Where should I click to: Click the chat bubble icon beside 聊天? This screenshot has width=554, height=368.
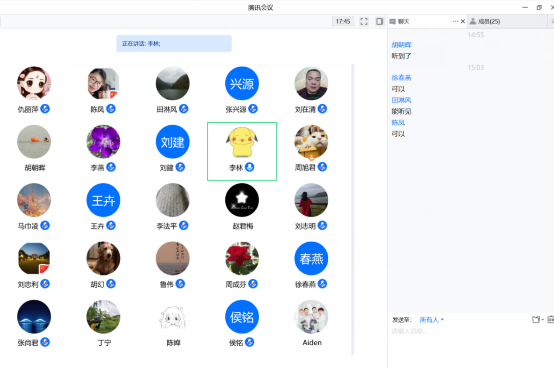pos(393,21)
